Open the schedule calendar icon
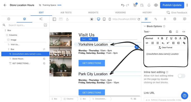The width and height of the screenshot is (191, 102). pos(142,5)
